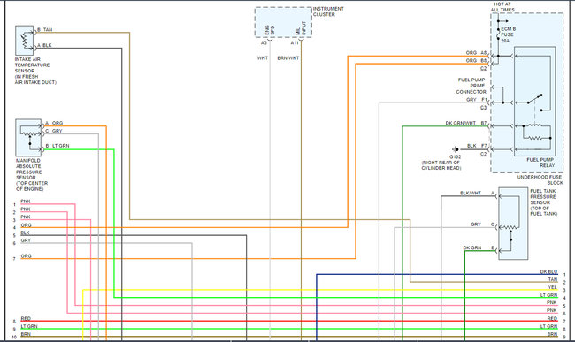Click the PNK label beside number 5
The image size is (575, 342).
pyautogui.click(x=552, y=303)
